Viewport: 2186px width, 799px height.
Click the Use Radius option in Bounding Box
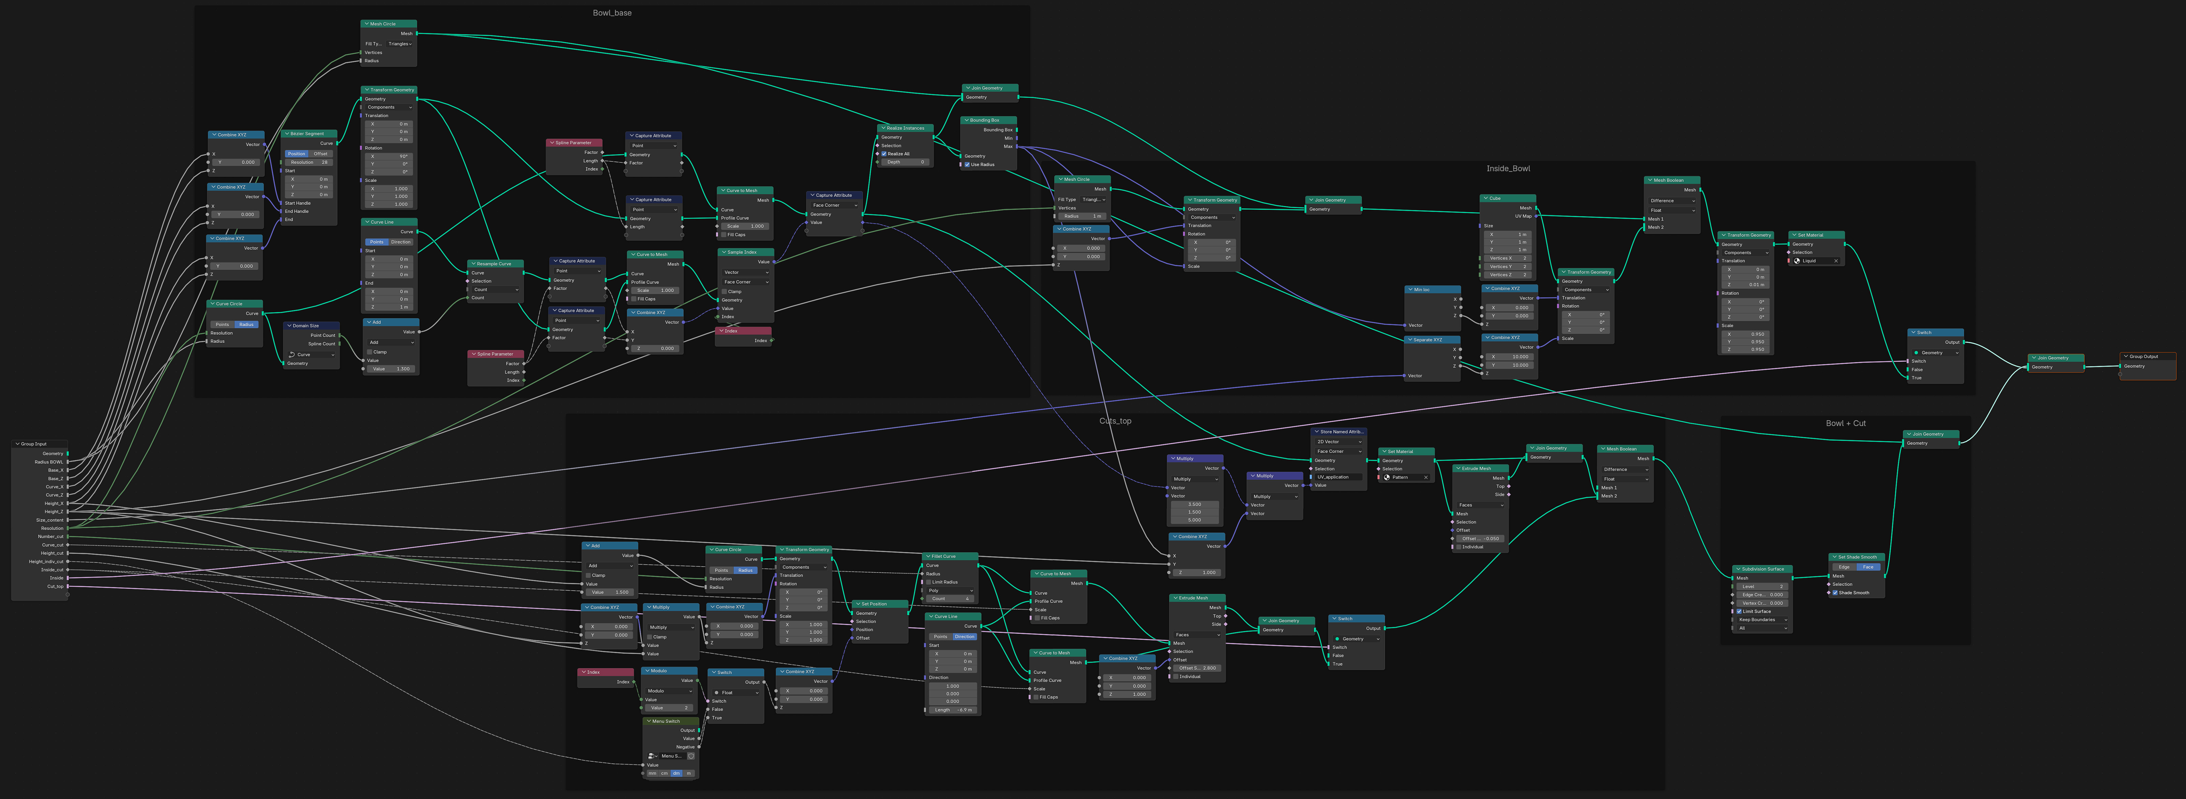point(967,165)
